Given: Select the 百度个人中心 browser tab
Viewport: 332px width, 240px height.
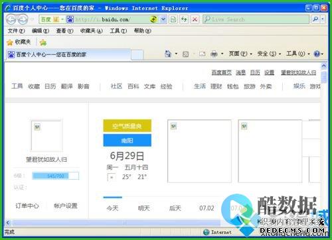Looking at the screenshot, I should click(x=68, y=54).
